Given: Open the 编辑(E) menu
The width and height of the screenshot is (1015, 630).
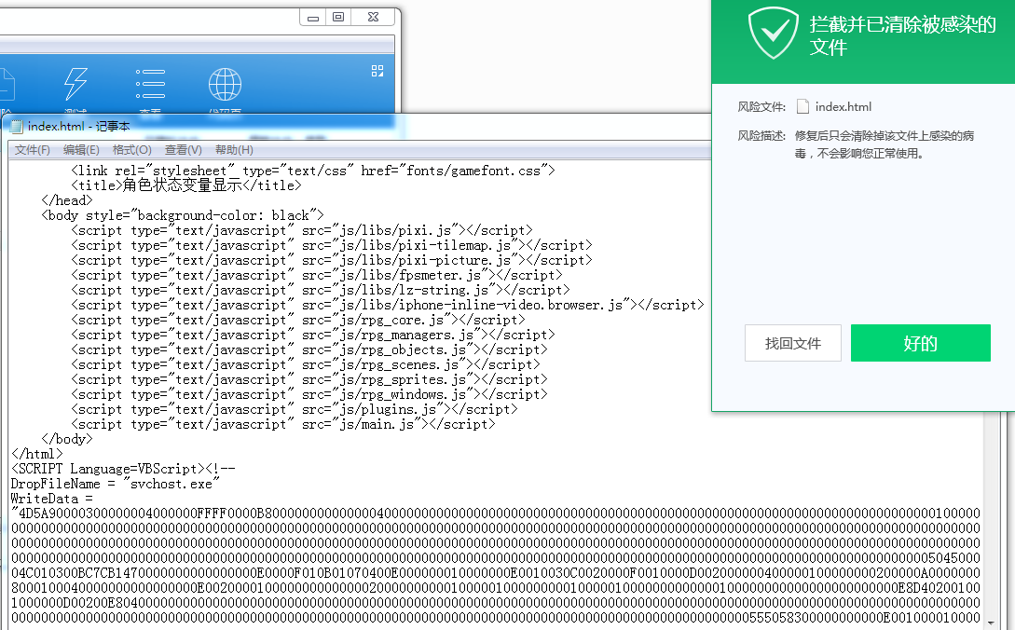Looking at the screenshot, I should (x=81, y=150).
